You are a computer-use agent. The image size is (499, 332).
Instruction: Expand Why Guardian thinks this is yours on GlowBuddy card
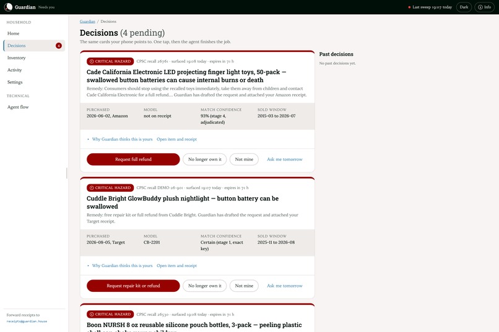(122, 266)
